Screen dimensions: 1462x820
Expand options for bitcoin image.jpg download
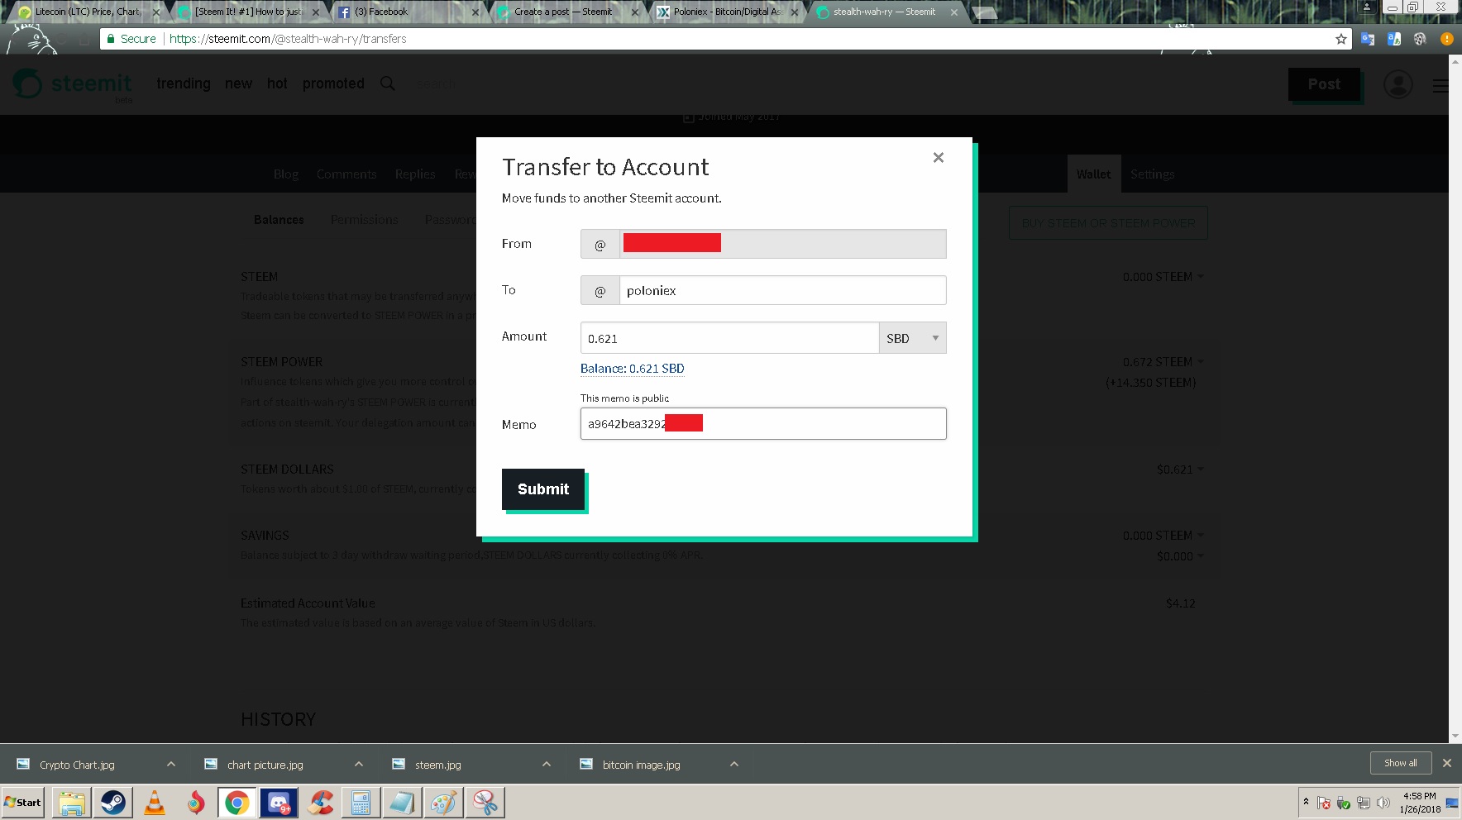734,765
